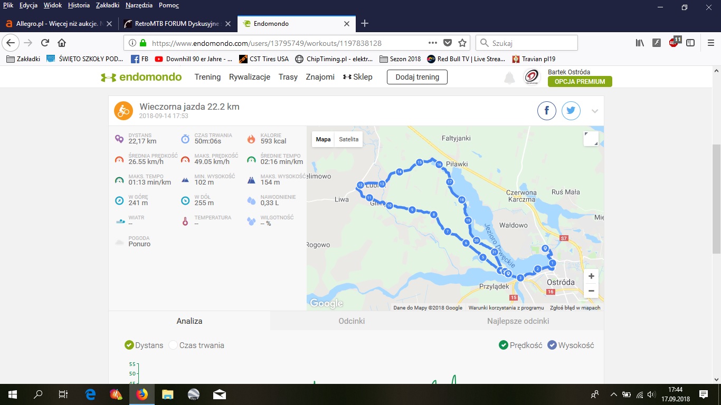Viewport: 721px width, 405px height.
Task: Open Firefox from the Windows taskbar
Action: pyautogui.click(x=141, y=394)
